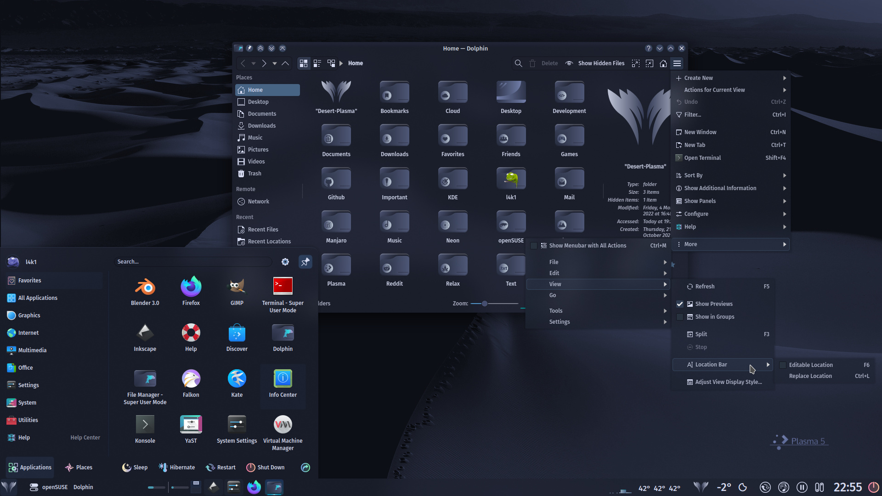Pin the application launcher open
This screenshot has height=496, width=882.
click(305, 262)
